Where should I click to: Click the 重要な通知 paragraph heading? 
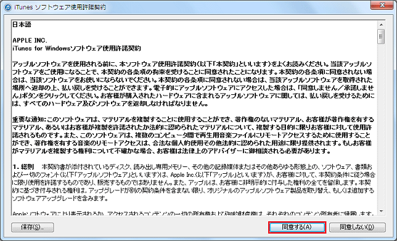pos(28,119)
